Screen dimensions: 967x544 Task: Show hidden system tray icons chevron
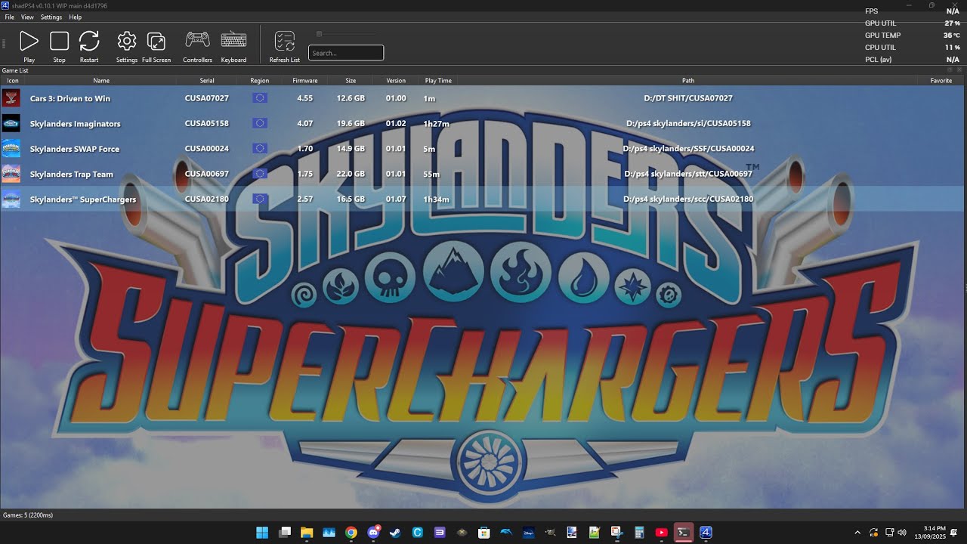(857, 533)
